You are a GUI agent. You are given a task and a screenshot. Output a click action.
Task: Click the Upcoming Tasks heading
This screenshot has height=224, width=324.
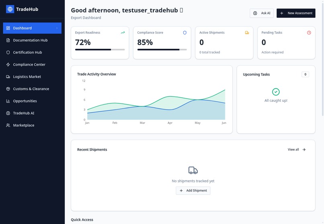[256, 74]
